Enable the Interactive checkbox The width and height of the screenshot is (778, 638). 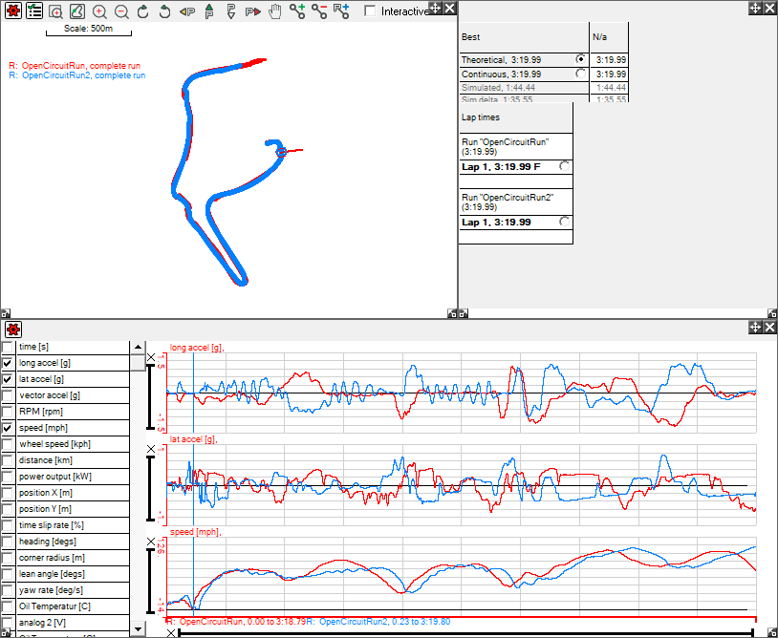pos(370,11)
